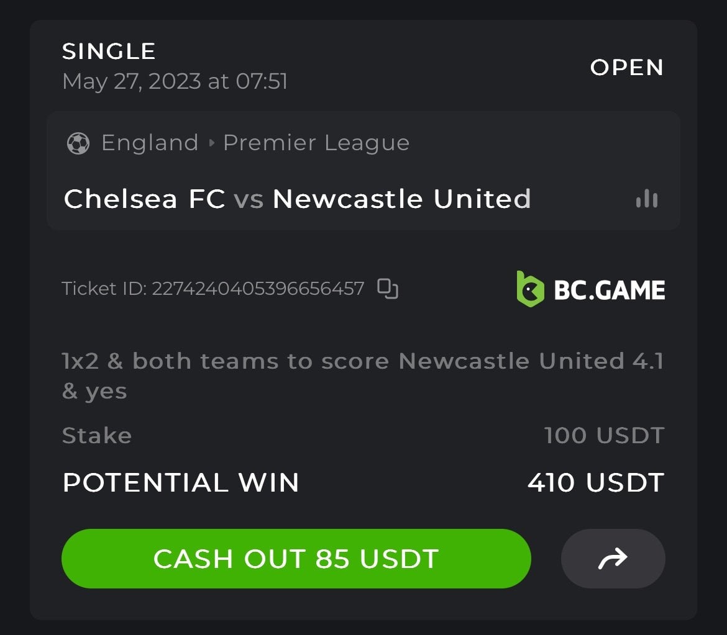This screenshot has width=727, height=635.
Task: Select the England breadcrumb link
Action: click(x=150, y=143)
